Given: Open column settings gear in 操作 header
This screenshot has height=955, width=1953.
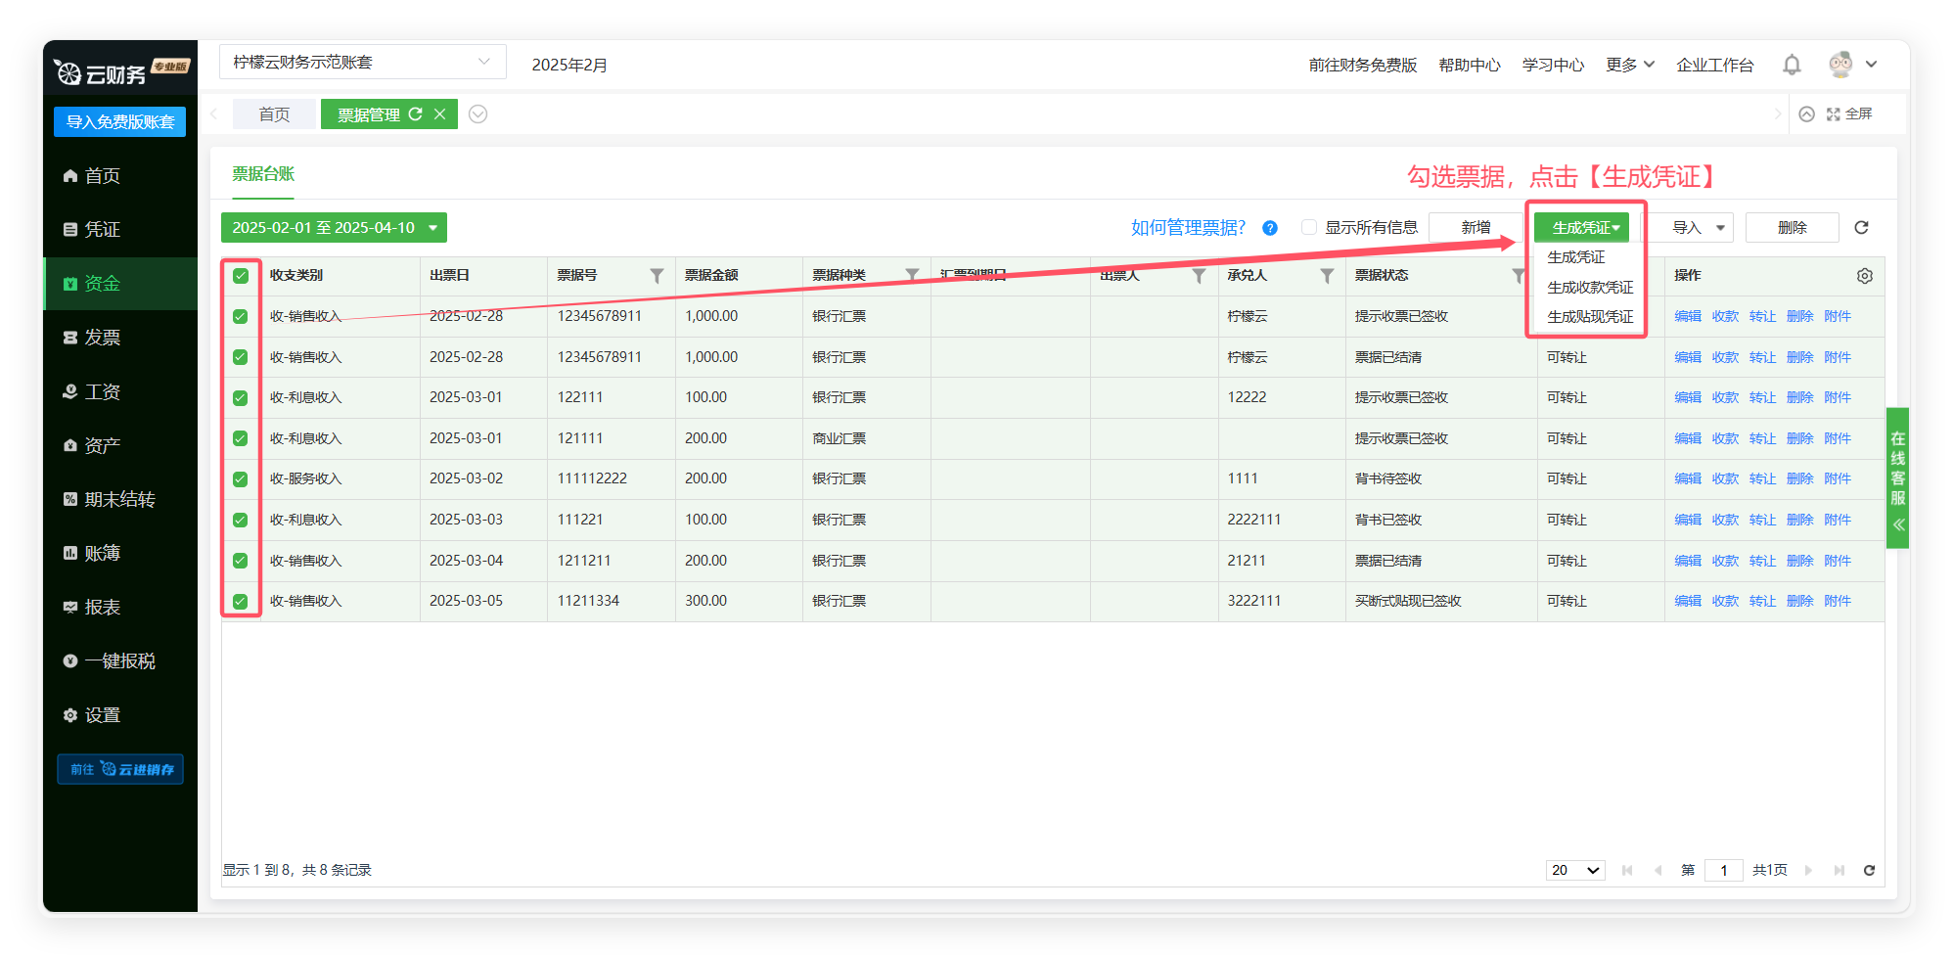Looking at the screenshot, I should click(x=1864, y=276).
